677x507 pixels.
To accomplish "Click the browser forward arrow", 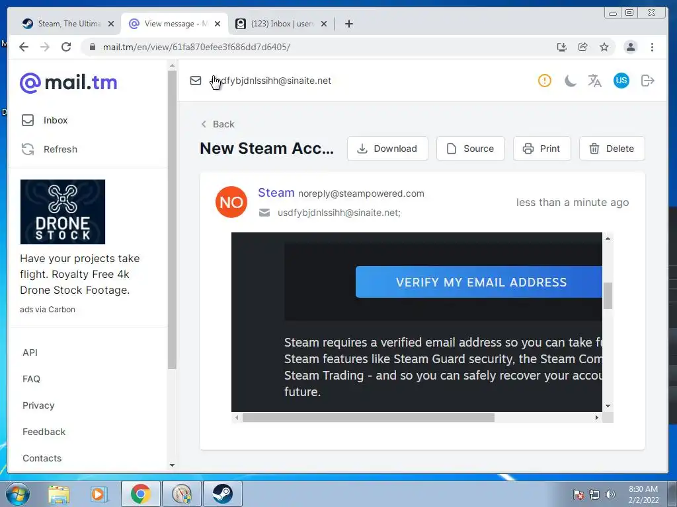I will (45, 47).
